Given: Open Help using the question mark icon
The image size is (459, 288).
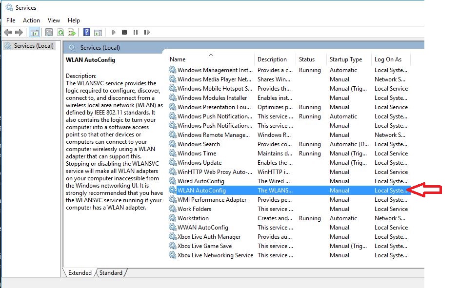Looking at the screenshot, I should point(86,32).
